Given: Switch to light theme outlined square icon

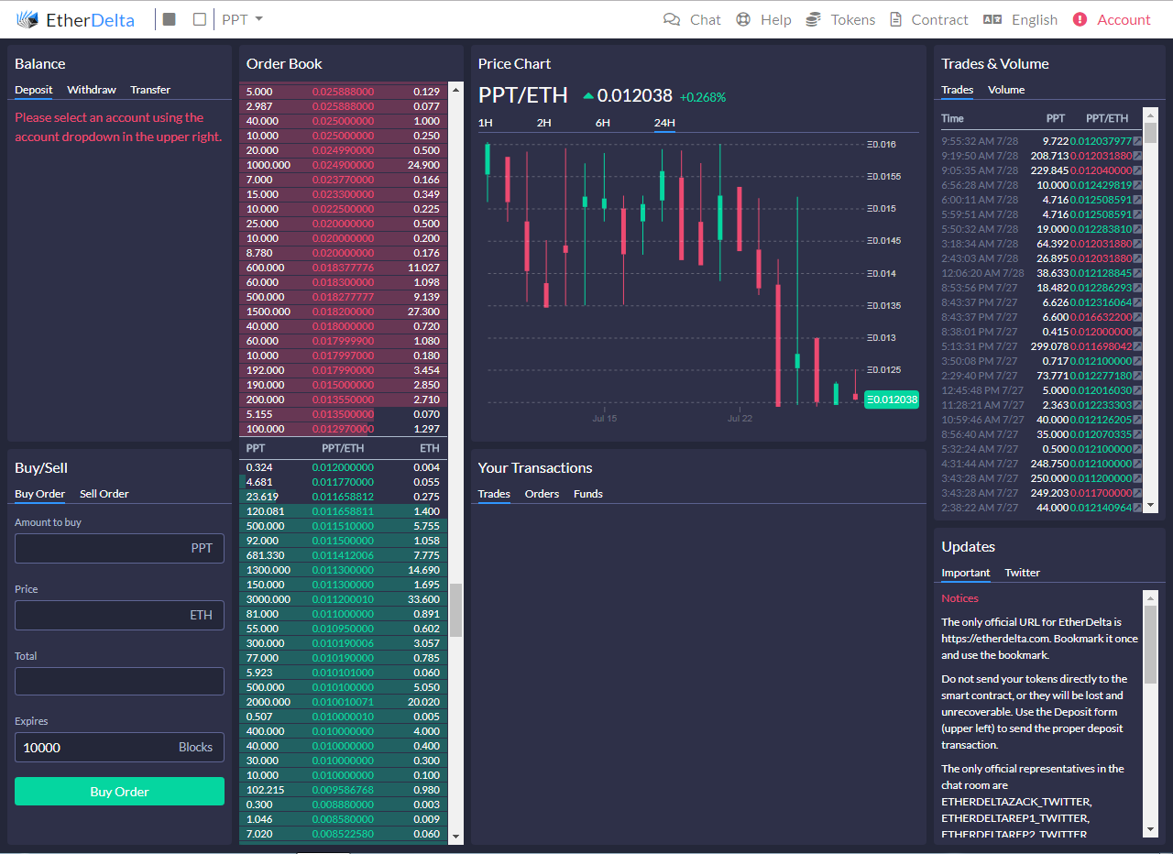Looking at the screenshot, I should (200, 19).
